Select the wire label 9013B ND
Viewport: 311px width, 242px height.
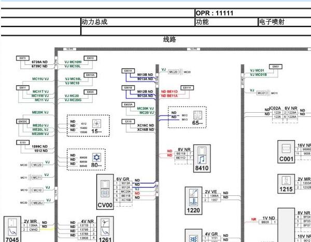tap(145, 75)
